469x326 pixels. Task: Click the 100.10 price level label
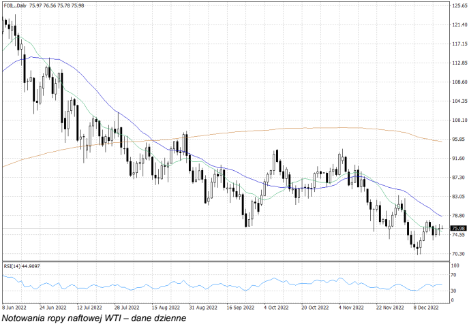(458, 120)
